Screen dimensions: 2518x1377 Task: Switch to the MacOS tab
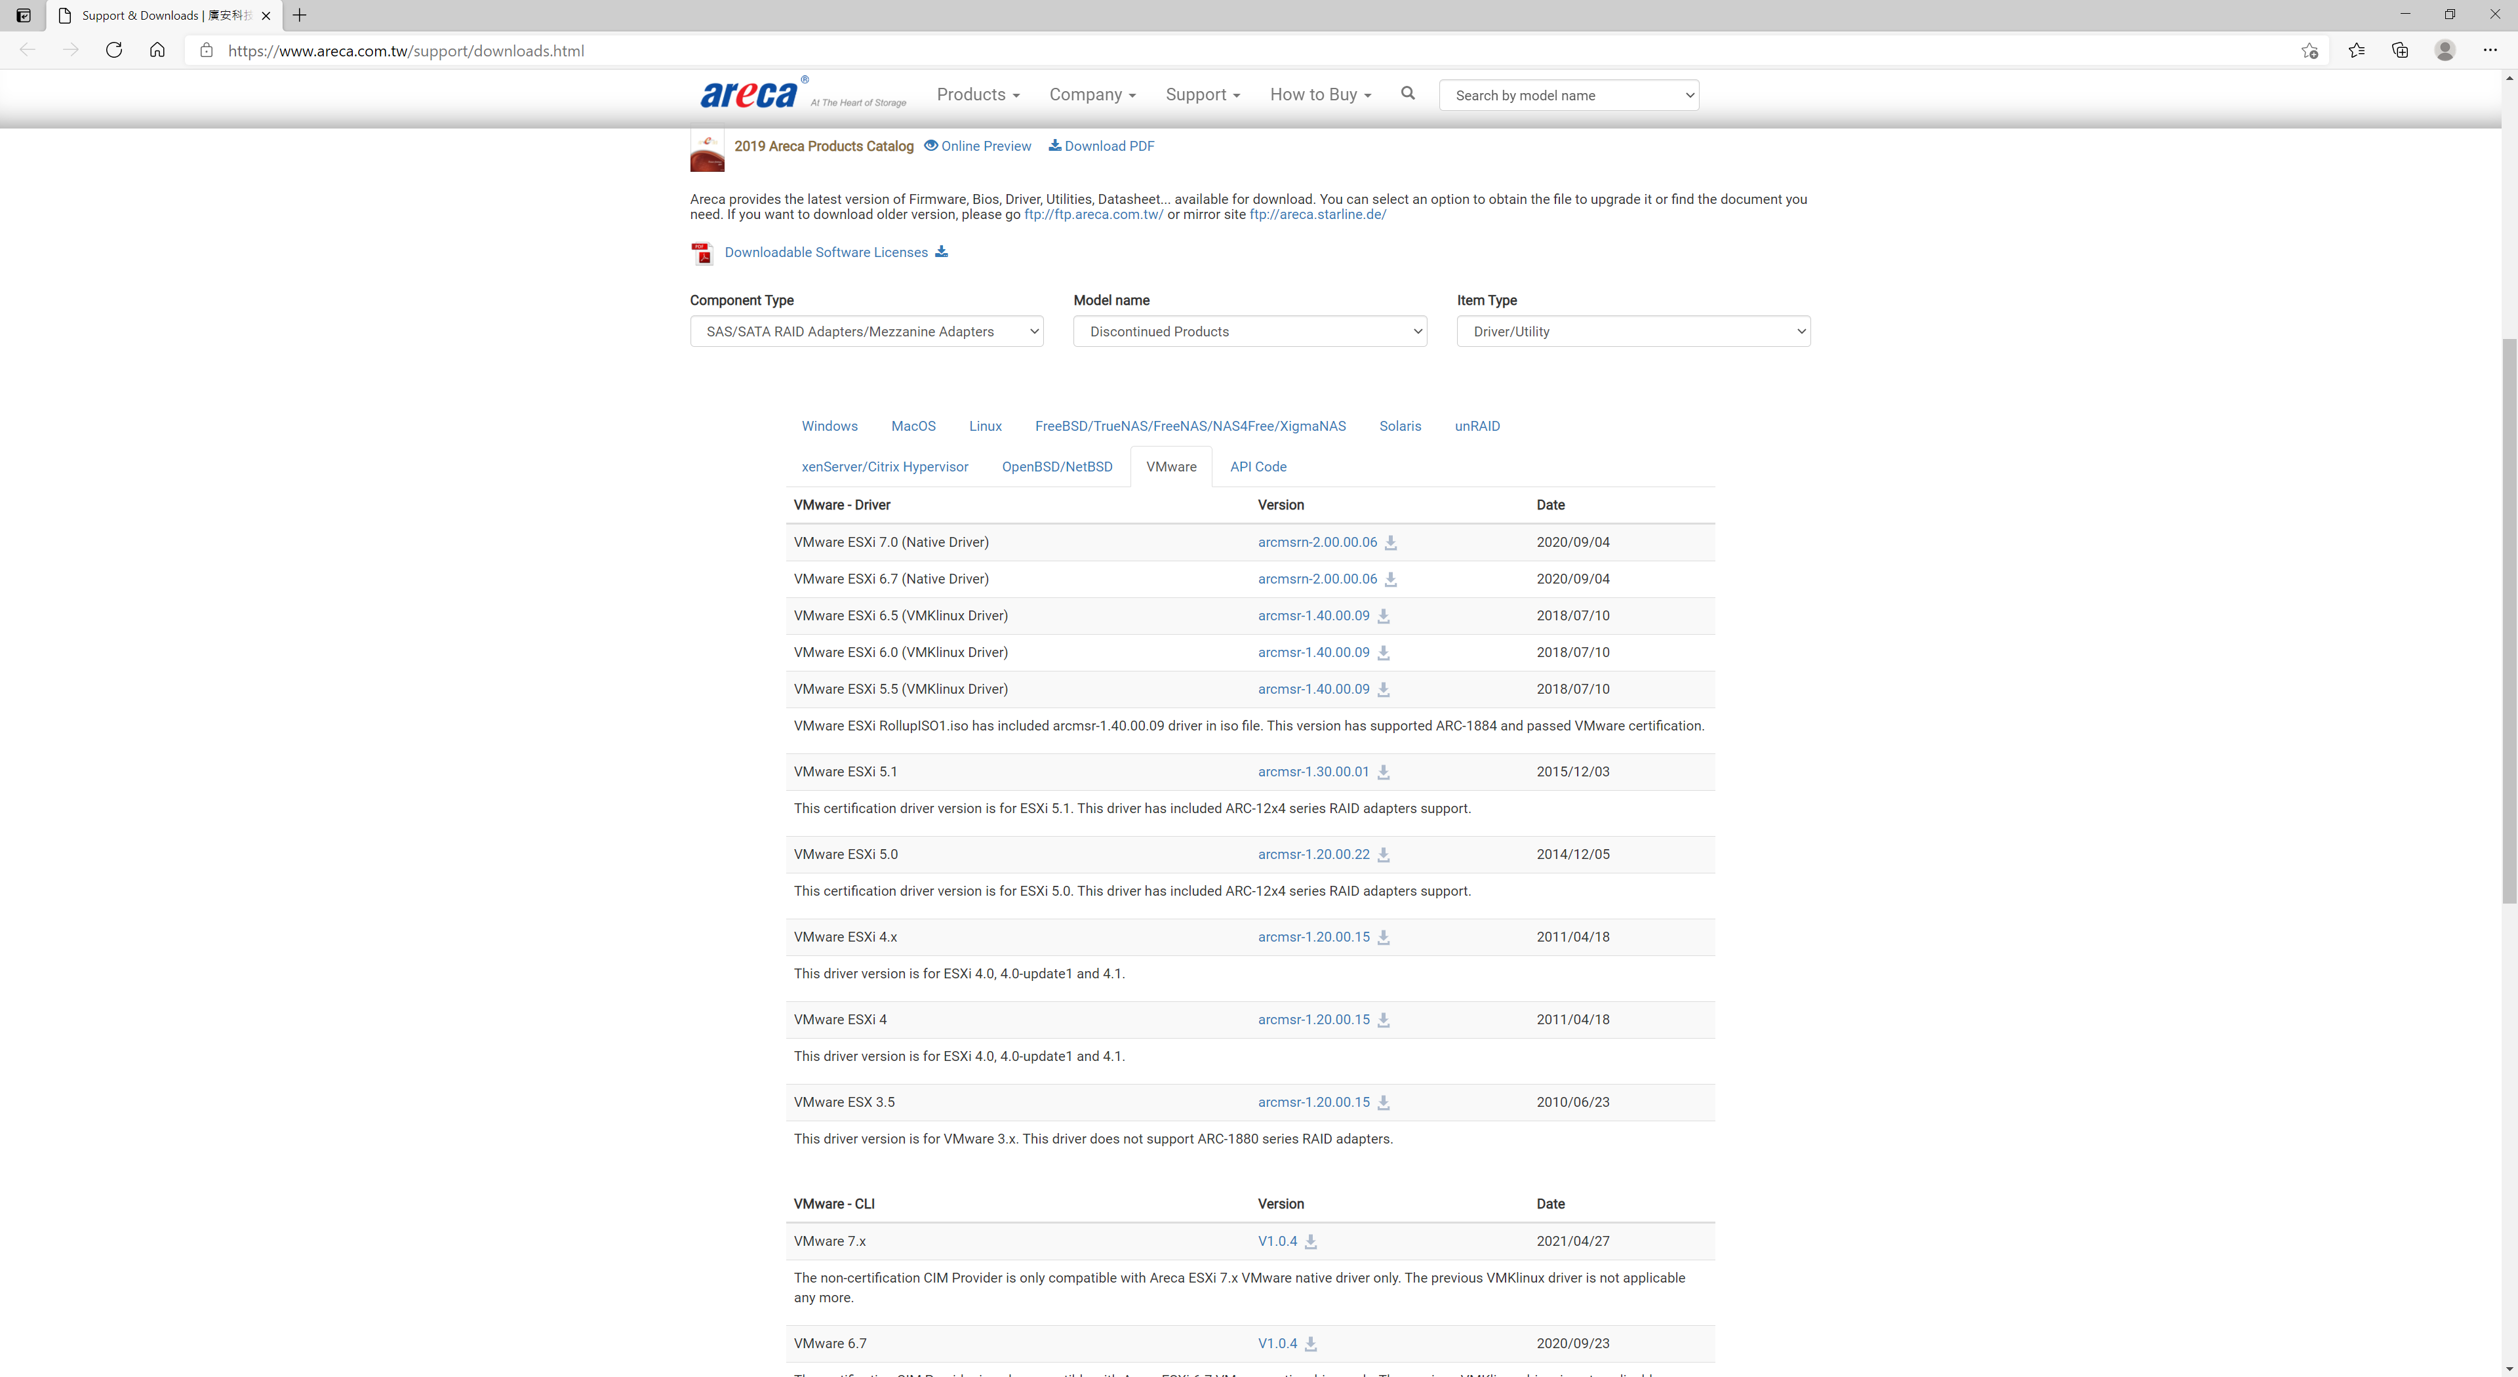click(x=913, y=426)
